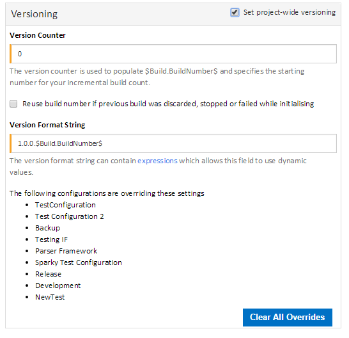The height and width of the screenshot is (338, 349).
Task: Click the Clear All Overrides button
Action: (x=288, y=318)
